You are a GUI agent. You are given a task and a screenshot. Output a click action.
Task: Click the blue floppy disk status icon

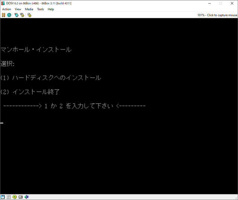click(3, 197)
